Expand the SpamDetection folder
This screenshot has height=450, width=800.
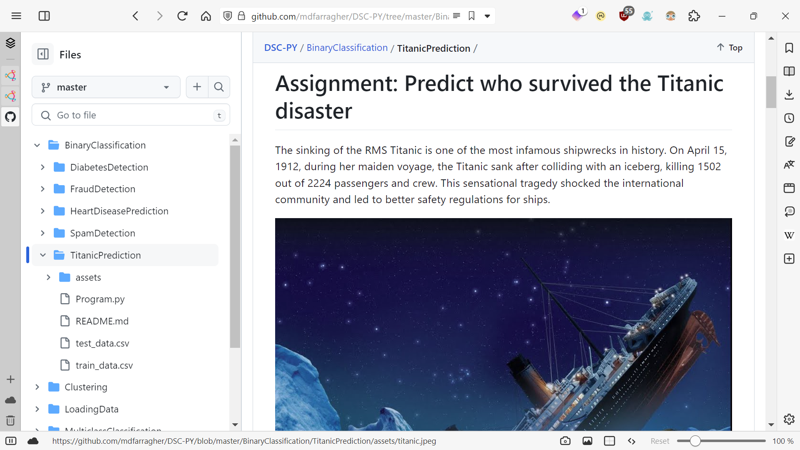(x=43, y=233)
